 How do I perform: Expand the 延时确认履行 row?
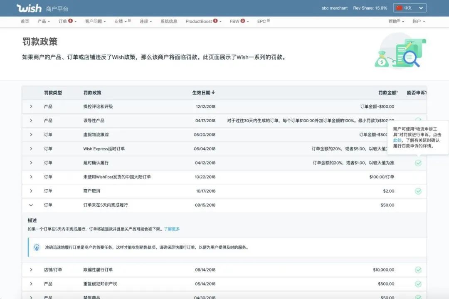coord(31,163)
